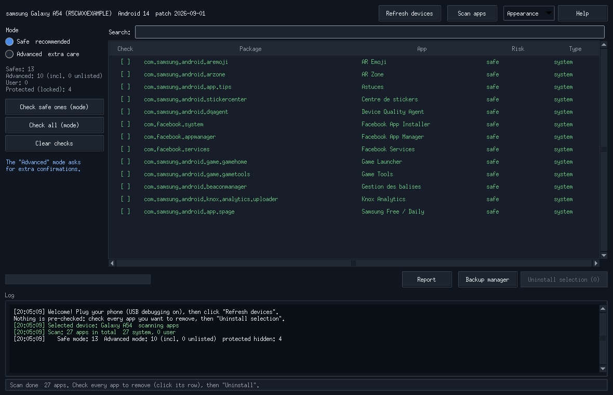The image size is (613, 395).
Task: Click the app list scroll-left arrow
Action: click(x=112, y=263)
